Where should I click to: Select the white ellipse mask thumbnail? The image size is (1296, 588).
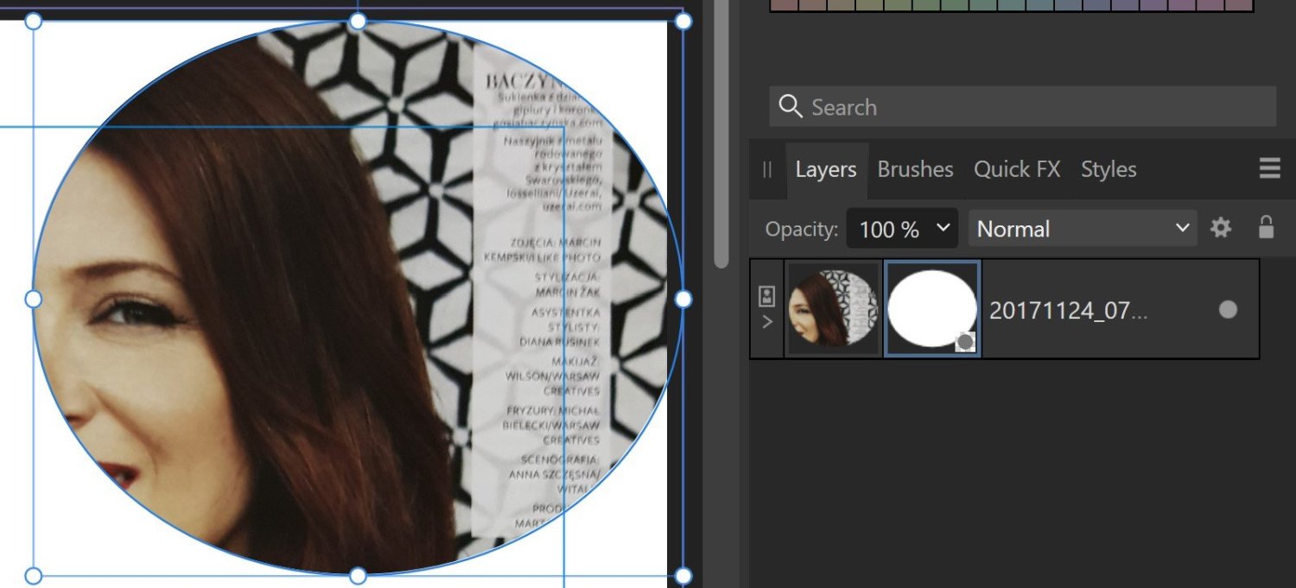(x=932, y=309)
